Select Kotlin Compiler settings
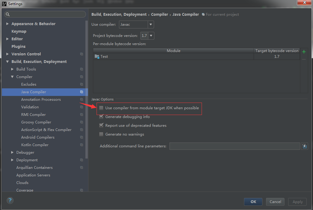This screenshot has width=313, height=210. 35,145
